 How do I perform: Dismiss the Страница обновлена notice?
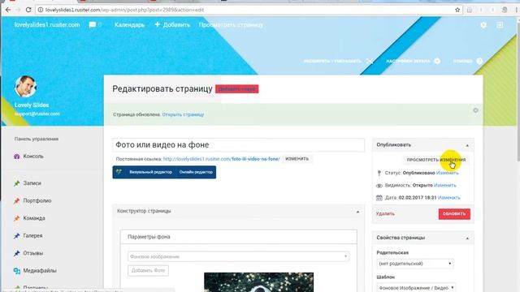(x=475, y=110)
